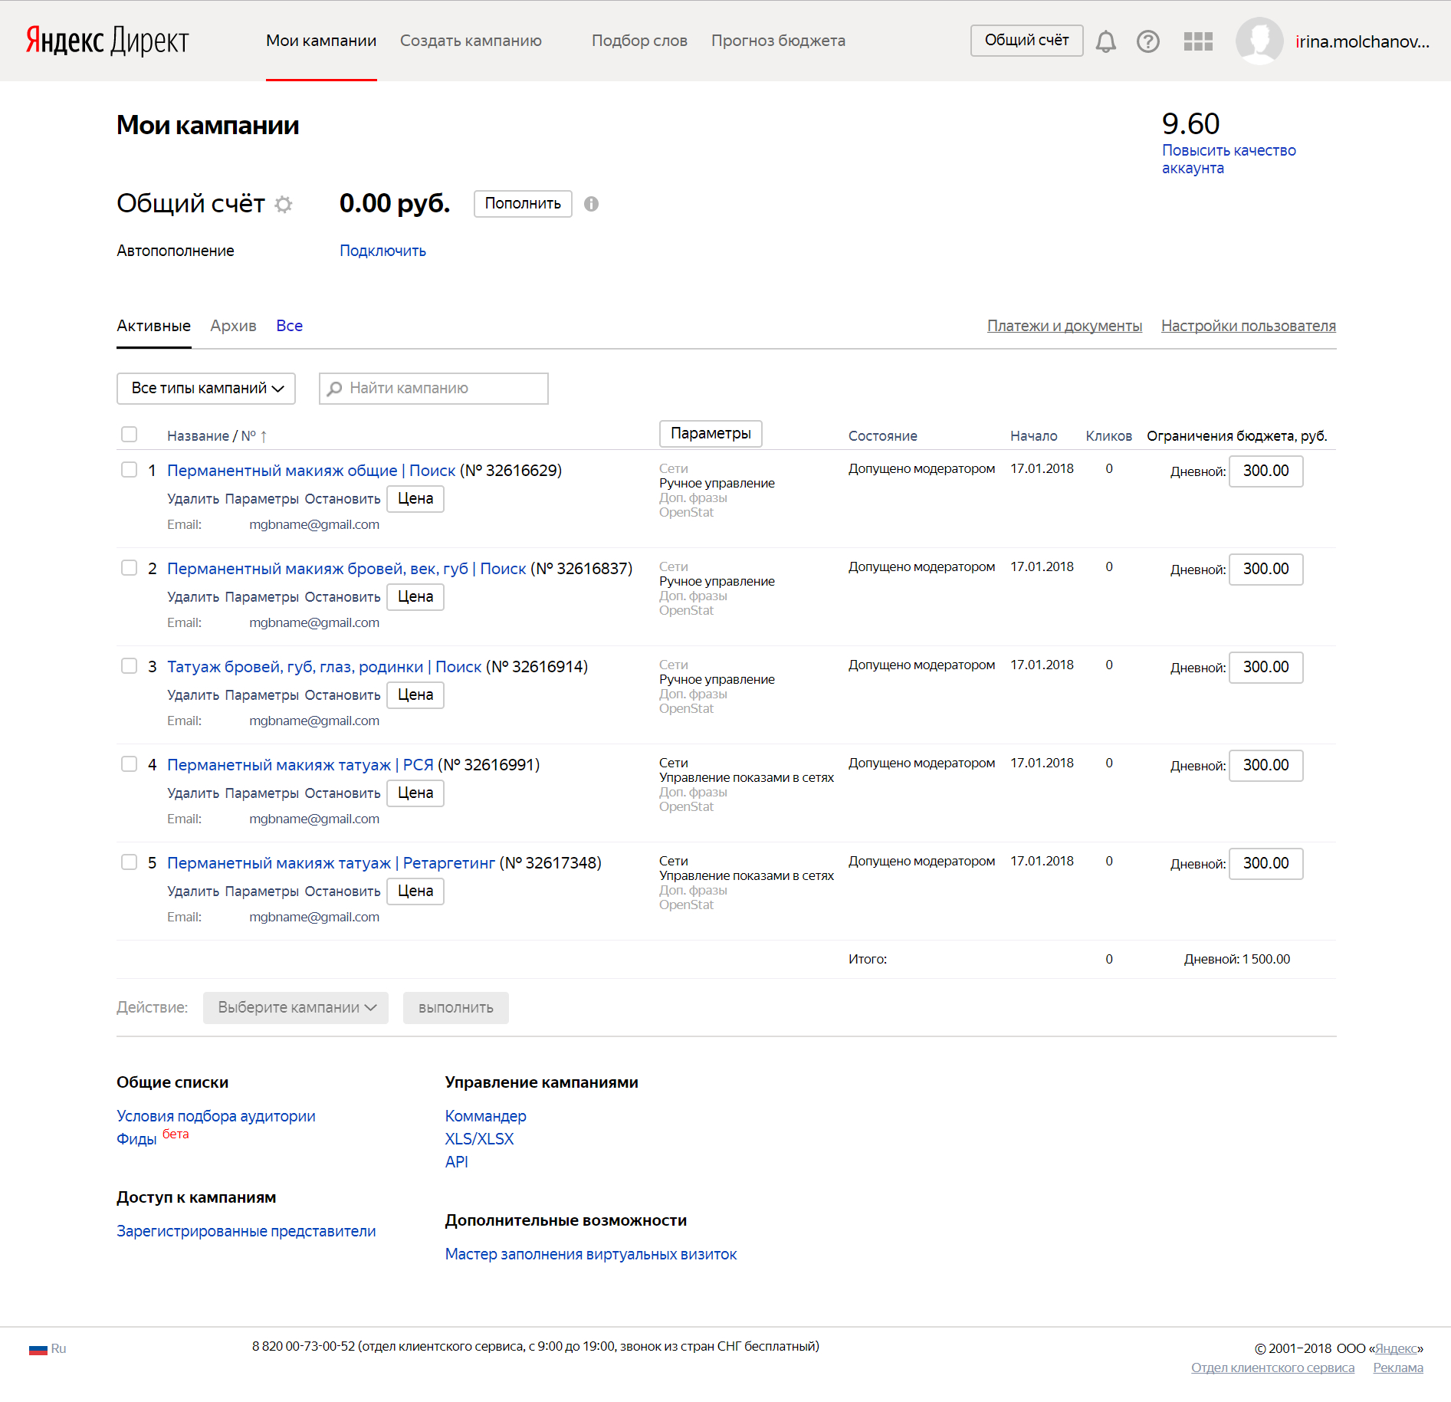The image size is (1451, 1402).
Task: Click the sort arrow by Название / №
Action: (264, 436)
